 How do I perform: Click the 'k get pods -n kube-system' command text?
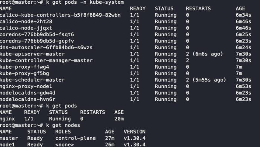coord(85,2)
